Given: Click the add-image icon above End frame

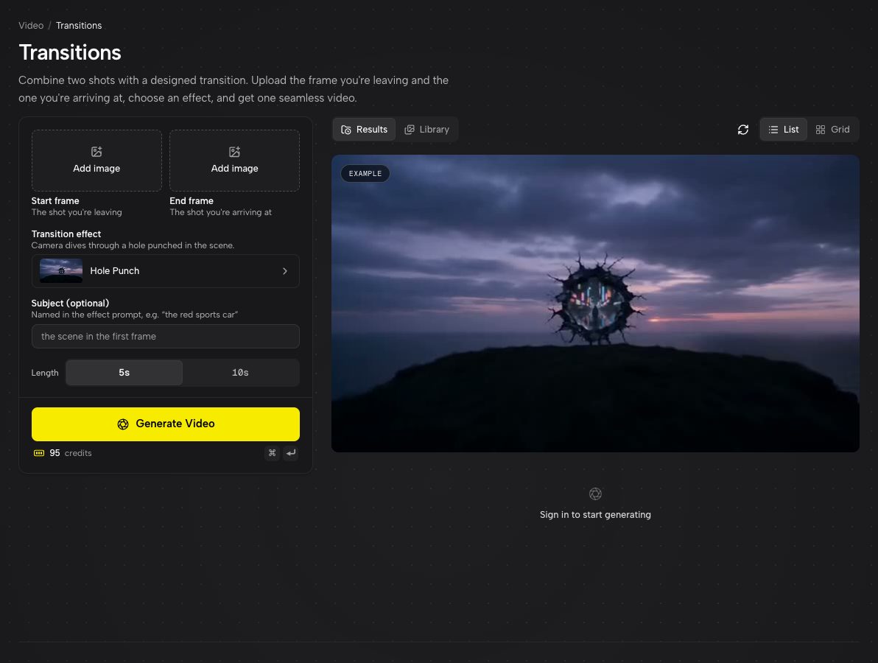Looking at the screenshot, I should (x=235, y=152).
